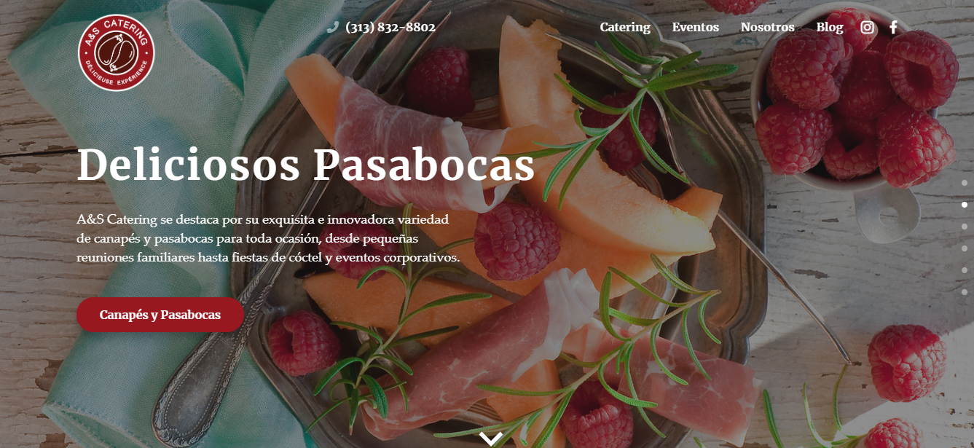Select the last slide indicator dot

click(965, 292)
